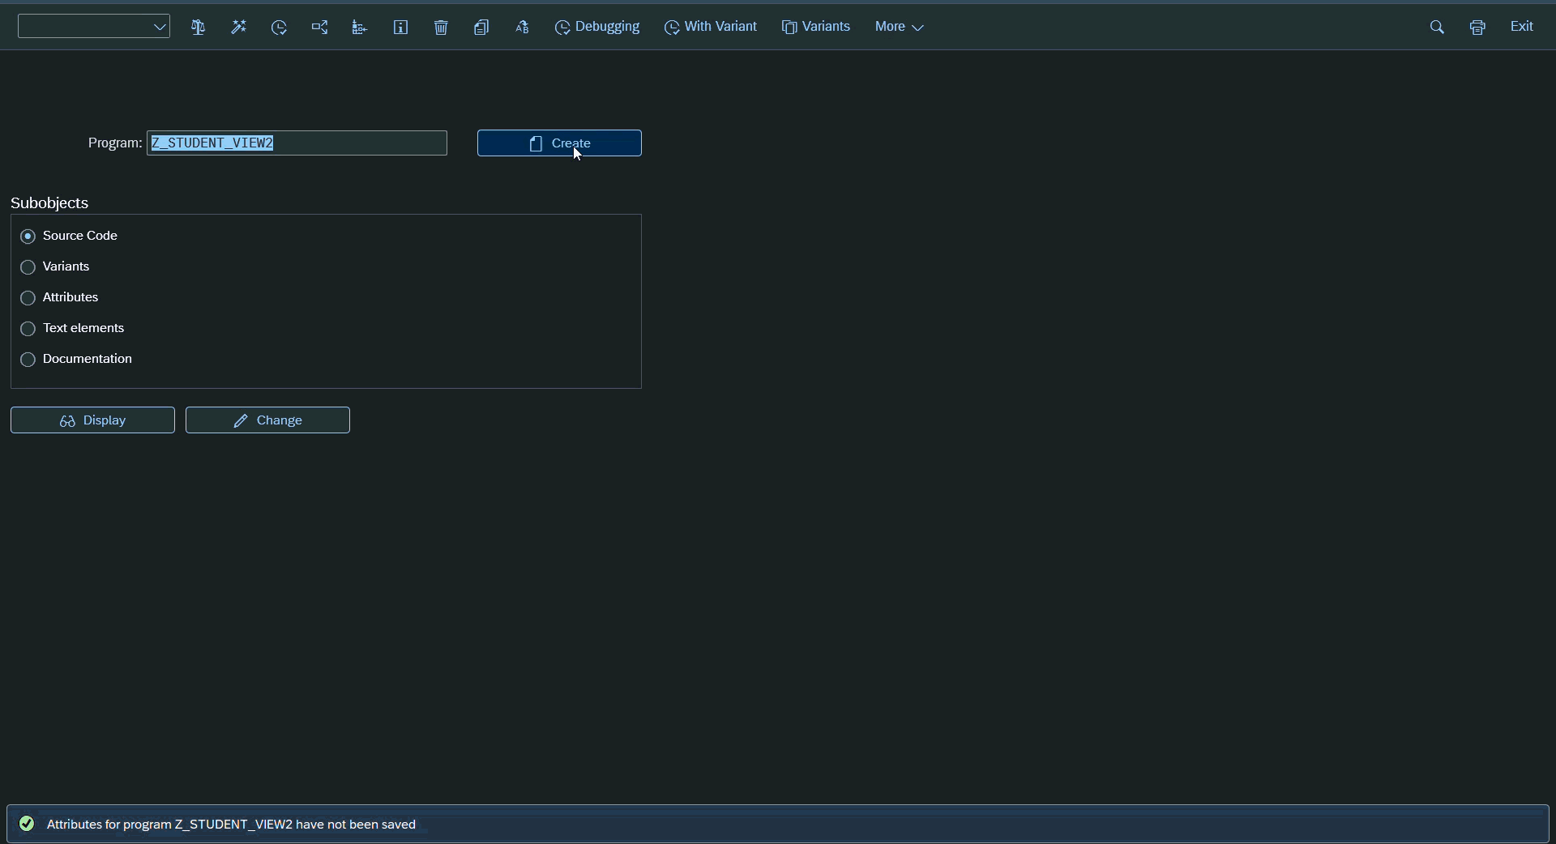This screenshot has width=1556, height=844.
Task: Open the Debugging toolbar item
Action: 597,27
